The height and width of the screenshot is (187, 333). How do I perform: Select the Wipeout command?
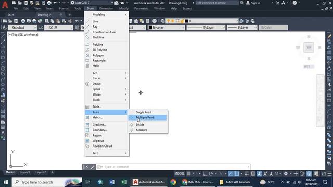click(107, 141)
